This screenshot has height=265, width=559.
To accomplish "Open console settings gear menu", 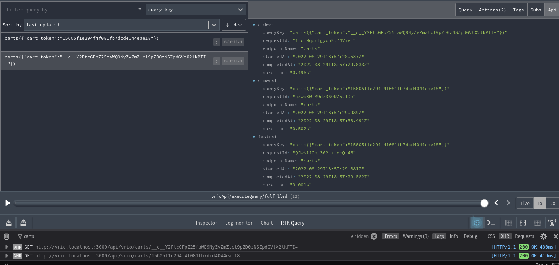I will [544, 236].
